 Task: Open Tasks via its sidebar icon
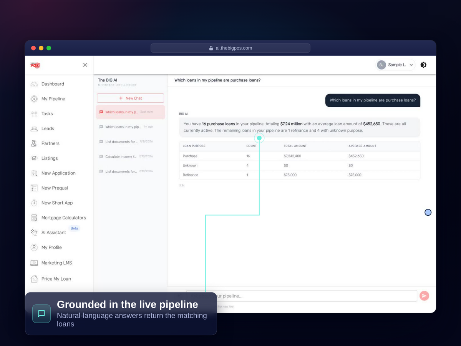tap(34, 114)
